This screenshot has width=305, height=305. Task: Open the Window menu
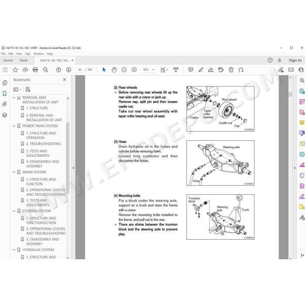[x=38, y=54]
